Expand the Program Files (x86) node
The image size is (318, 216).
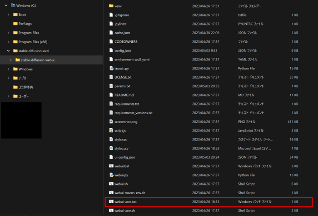click(x=8, y=42)
